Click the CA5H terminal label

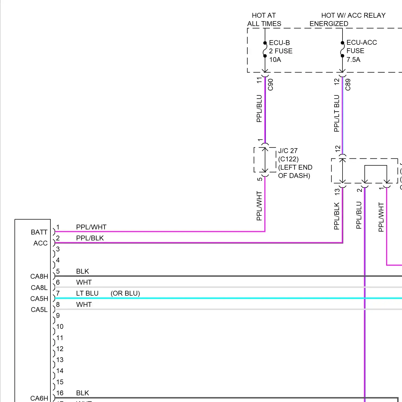[39, 299]
